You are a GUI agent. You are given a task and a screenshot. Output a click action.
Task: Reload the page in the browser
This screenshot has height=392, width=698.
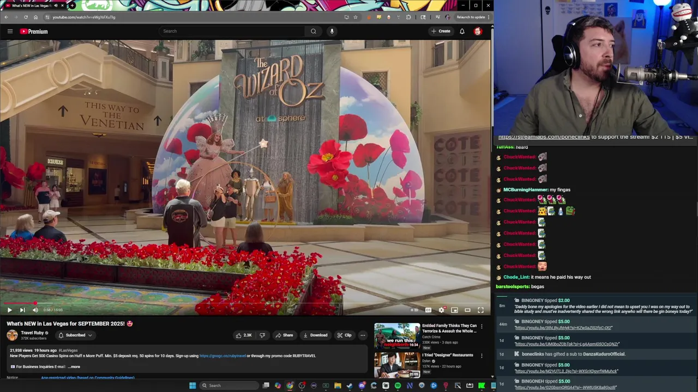tap(26, 17)
